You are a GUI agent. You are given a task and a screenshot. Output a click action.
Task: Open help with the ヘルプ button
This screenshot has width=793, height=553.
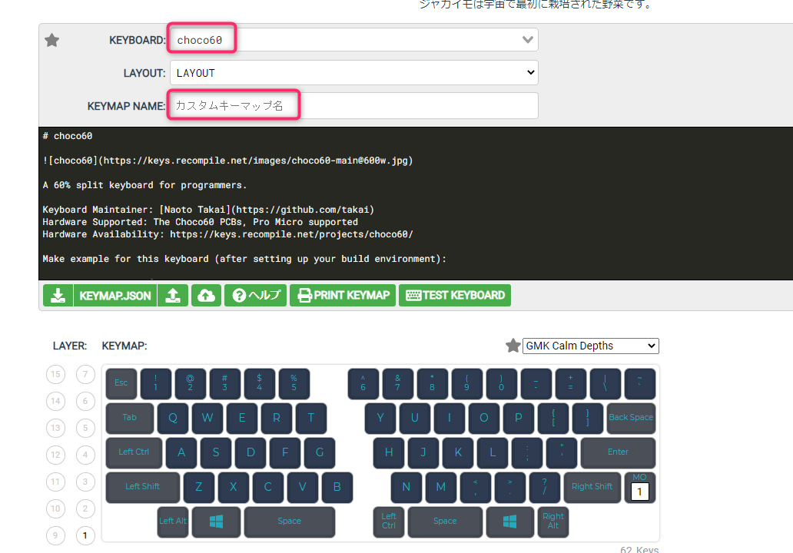point(255,296)
